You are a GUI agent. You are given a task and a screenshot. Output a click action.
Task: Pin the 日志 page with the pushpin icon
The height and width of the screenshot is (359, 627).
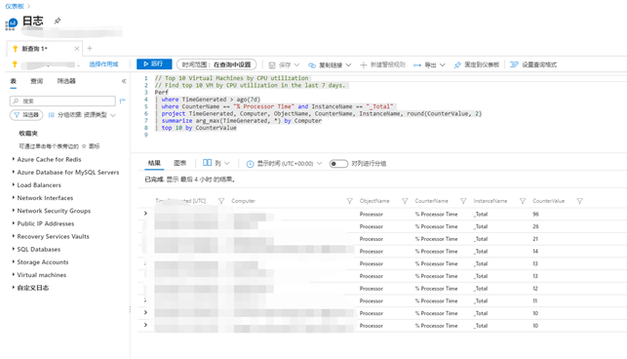coord(58,20)
